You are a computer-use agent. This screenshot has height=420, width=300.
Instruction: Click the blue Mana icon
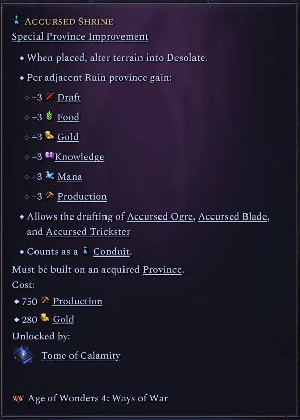tap(49, 175)
